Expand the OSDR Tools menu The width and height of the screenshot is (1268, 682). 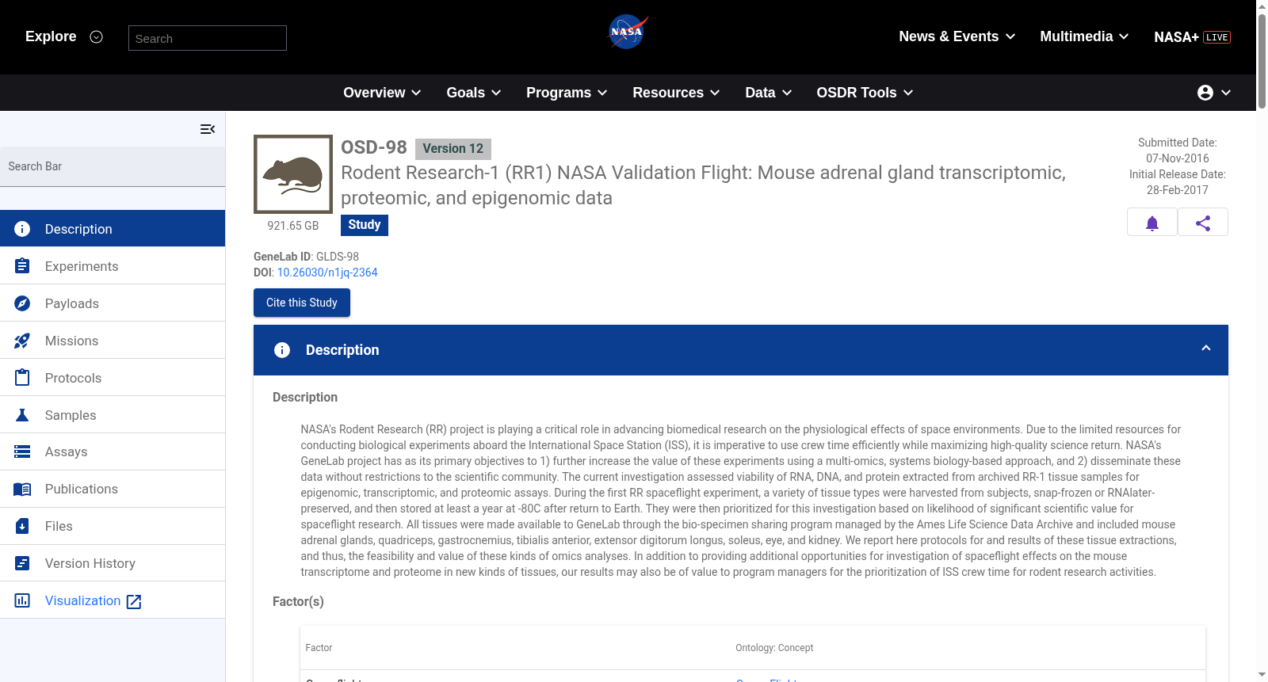[x=865, y=93]
